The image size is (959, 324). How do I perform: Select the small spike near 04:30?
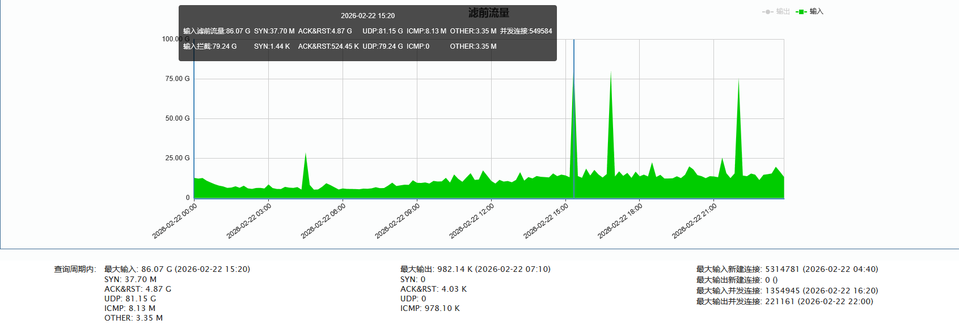pos(306,156)
